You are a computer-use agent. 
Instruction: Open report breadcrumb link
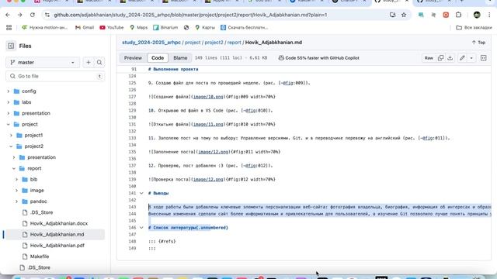[x=234, y=43]
